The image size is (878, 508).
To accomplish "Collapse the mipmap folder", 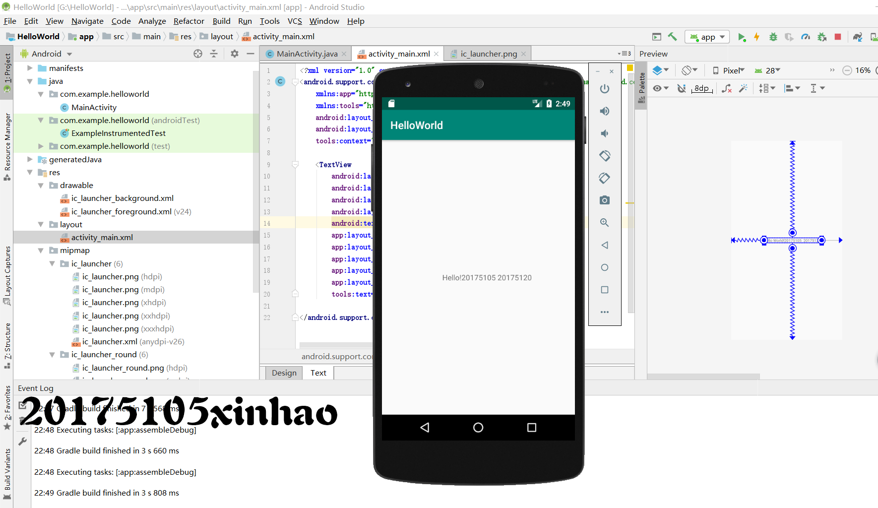I will click(41, 251).
